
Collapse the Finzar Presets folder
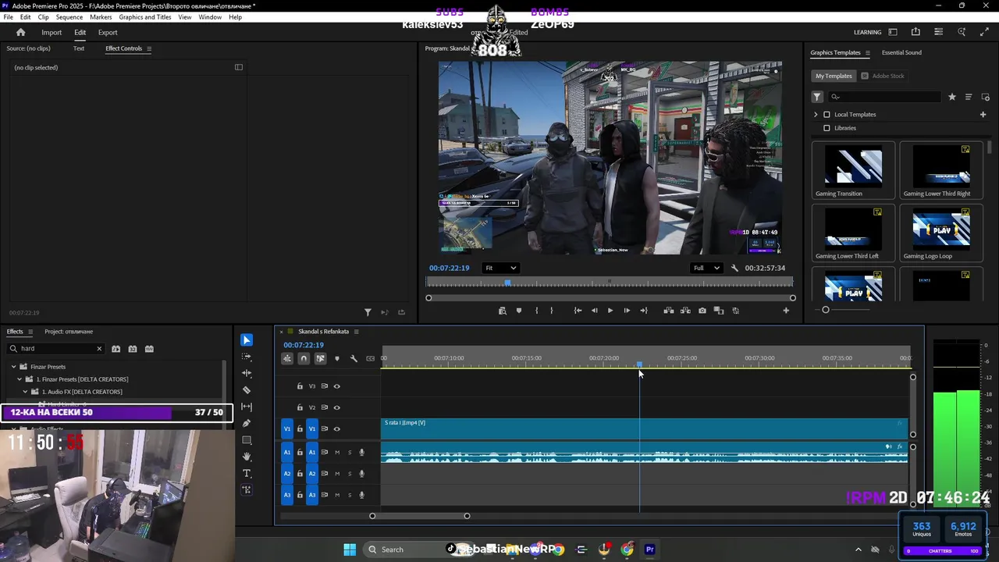pos(13,367)
